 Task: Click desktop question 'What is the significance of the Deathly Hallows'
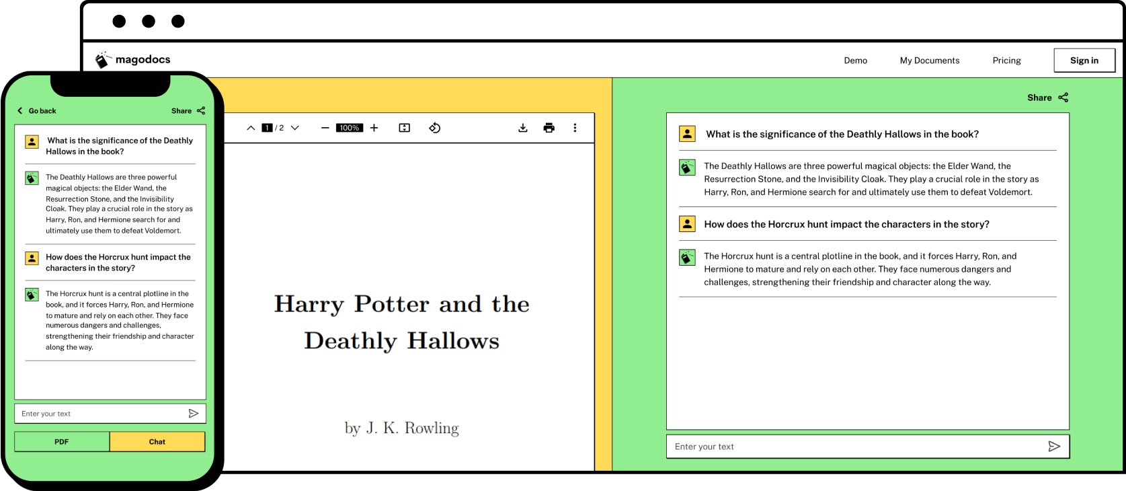(x=842, y=135)
